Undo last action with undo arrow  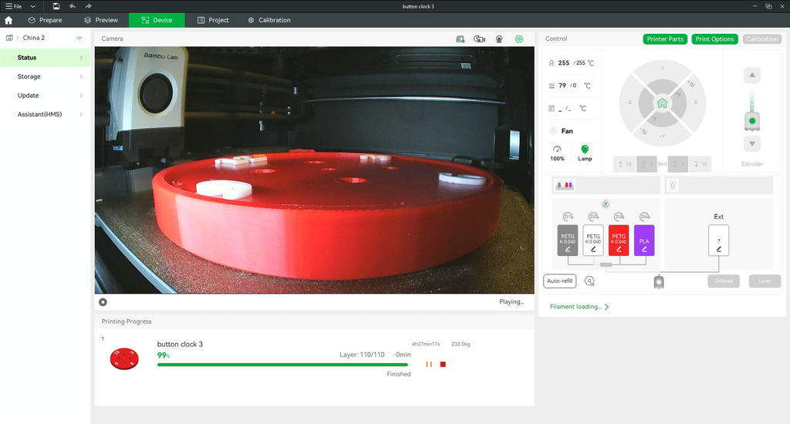(72, 6)
